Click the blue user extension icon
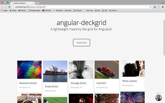This screenshot has width=165, height=103. tap(155, 7)
